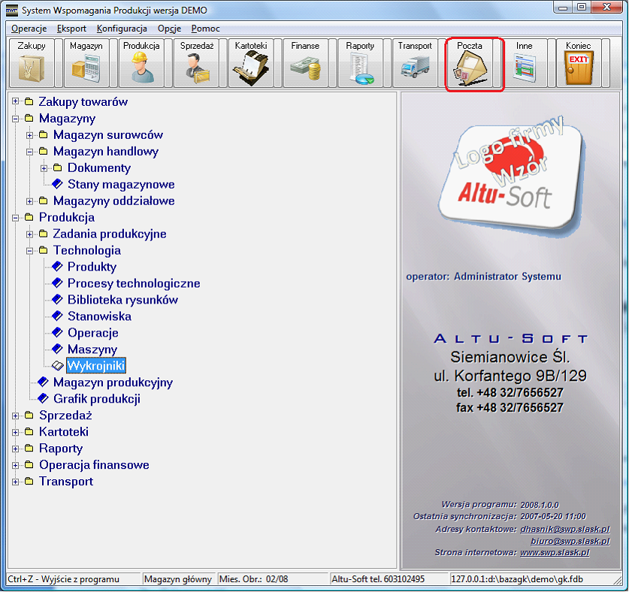Select Procesy technologiczne tree item
629x592 pixels.
pos(134,284)
